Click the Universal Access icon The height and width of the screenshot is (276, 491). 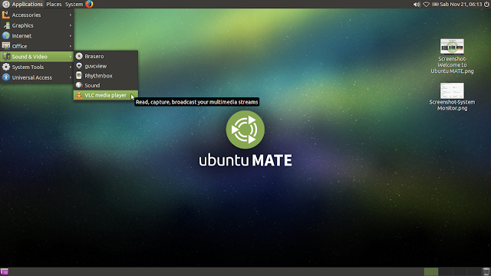point(6,77)
